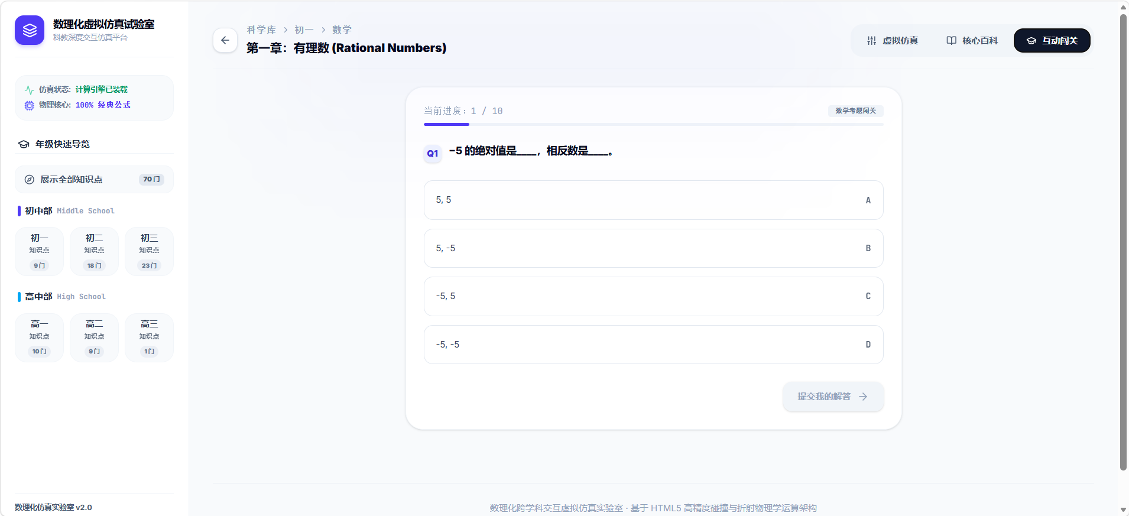
Task: Click the quiz progress bar
Action: [x=653, y=124]
